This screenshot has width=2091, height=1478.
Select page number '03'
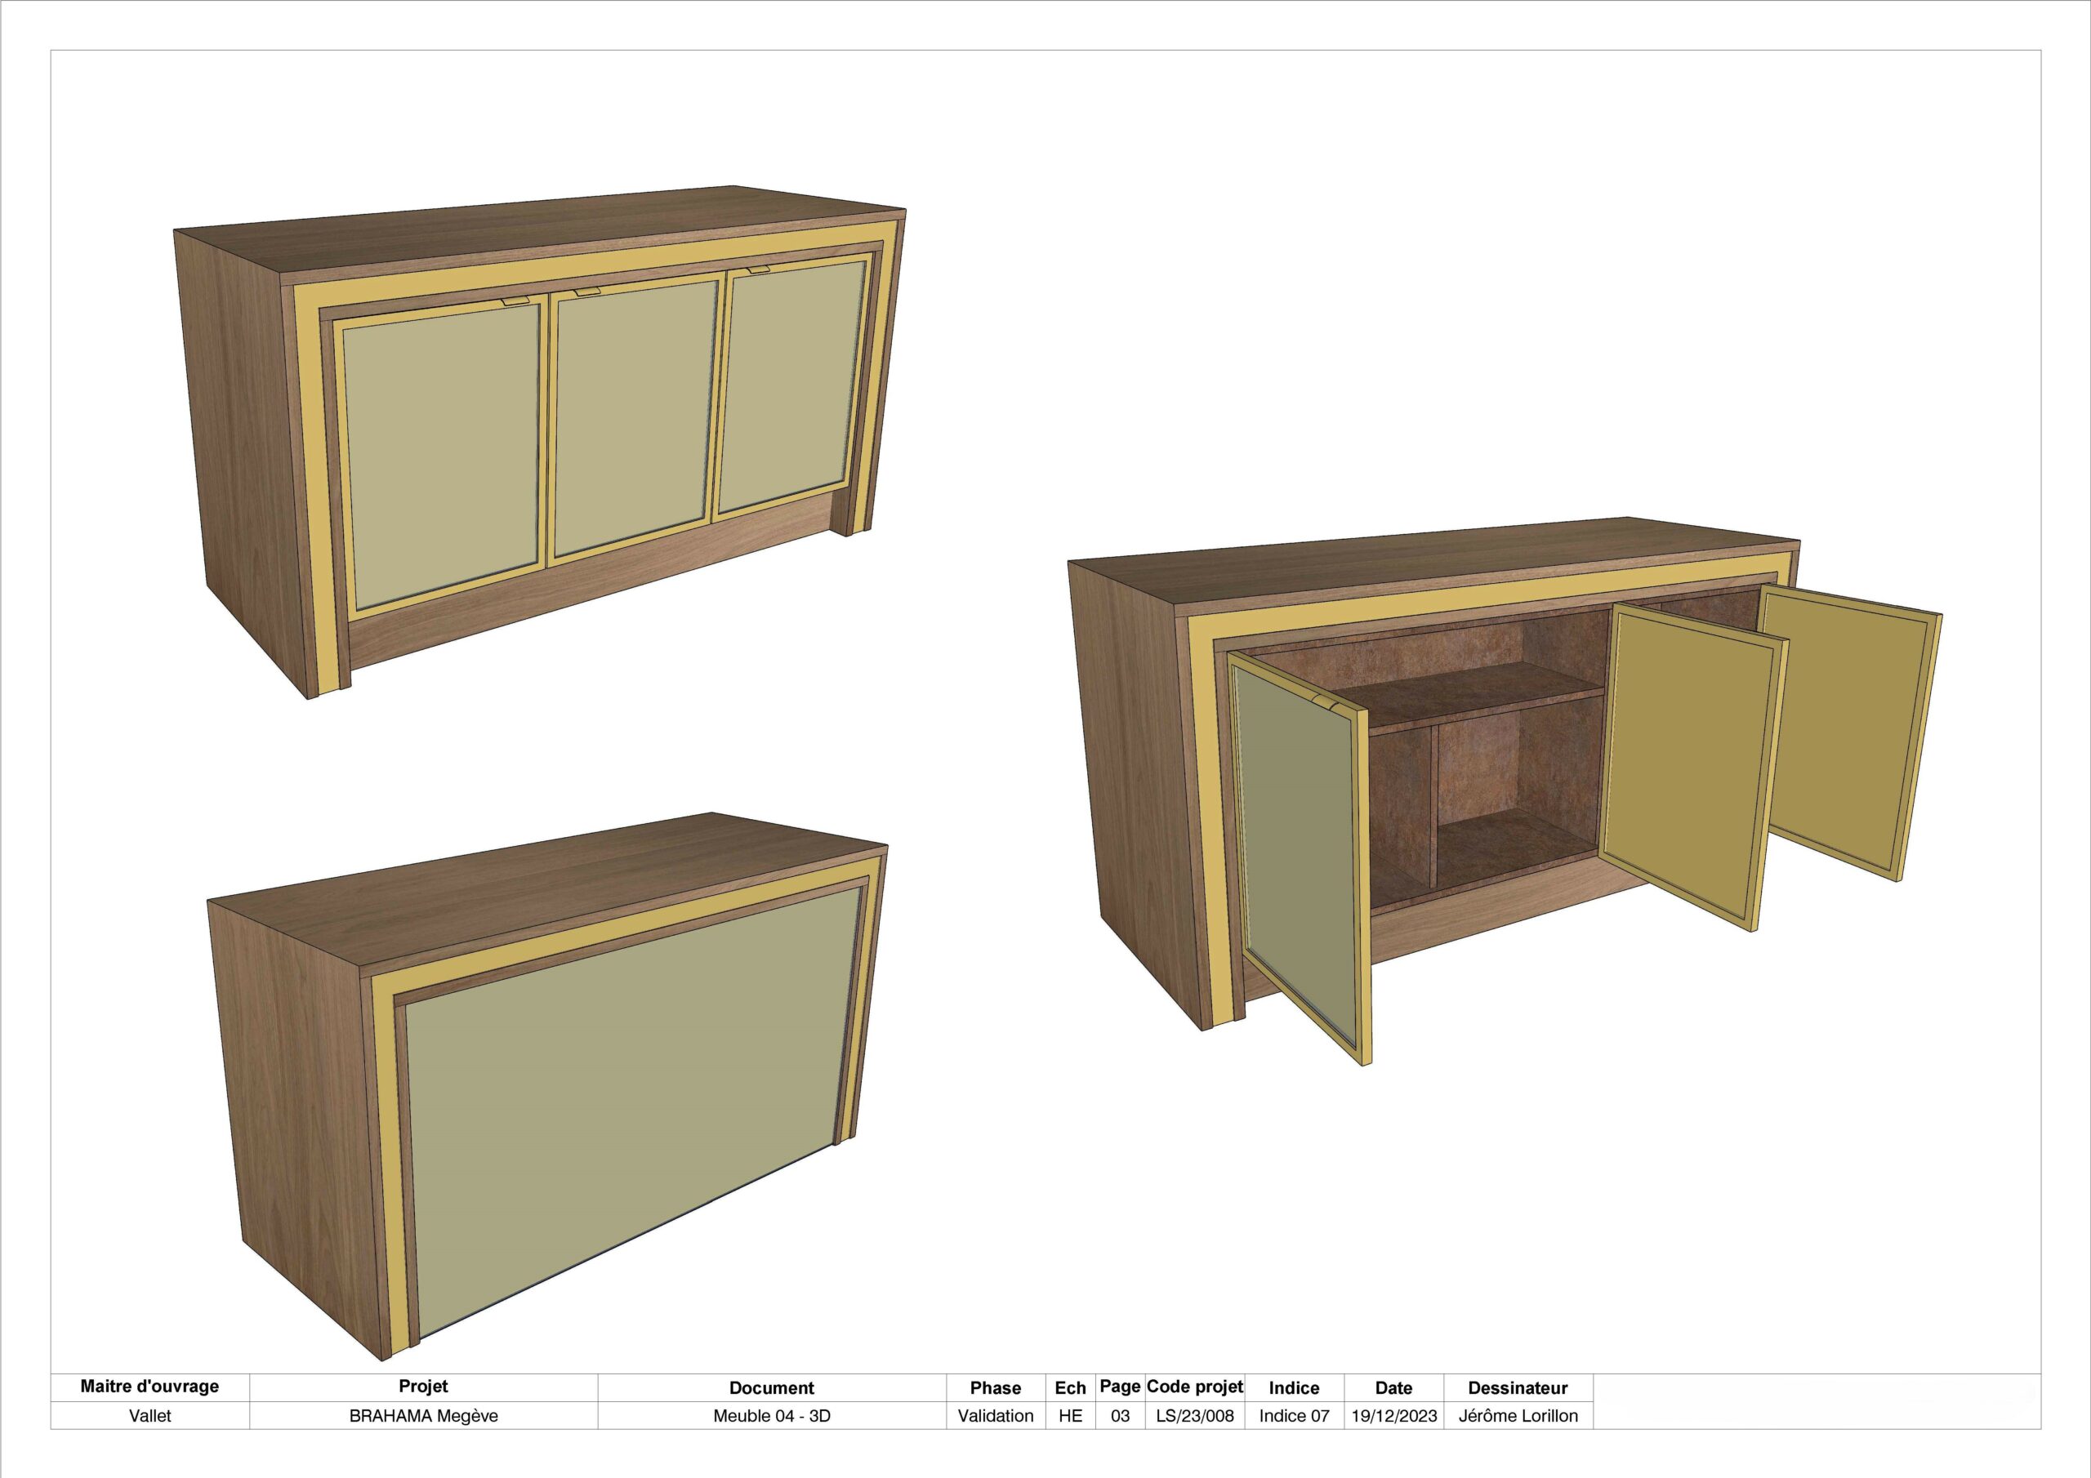pos(1120,1416)
